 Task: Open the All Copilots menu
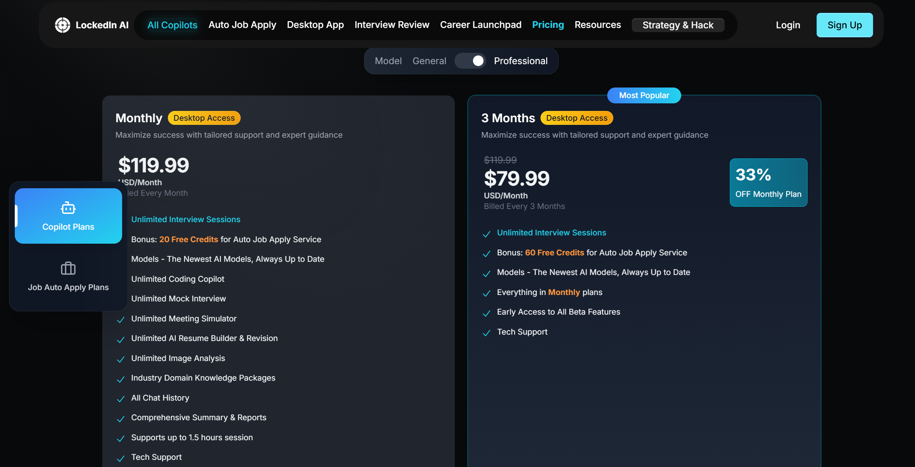click(172, 25)
